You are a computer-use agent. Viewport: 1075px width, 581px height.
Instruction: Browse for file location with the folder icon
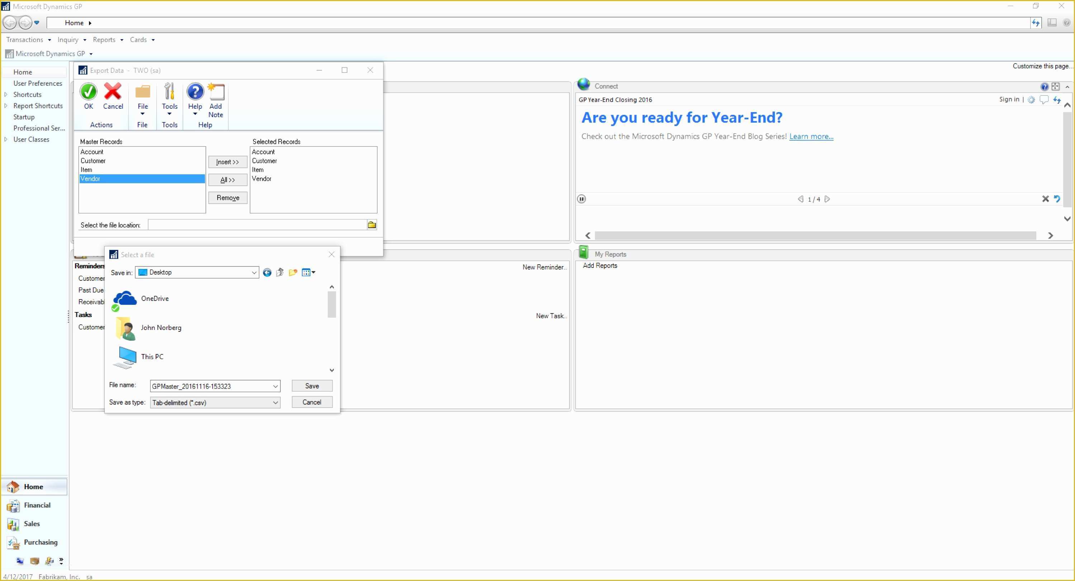[372, 225]
